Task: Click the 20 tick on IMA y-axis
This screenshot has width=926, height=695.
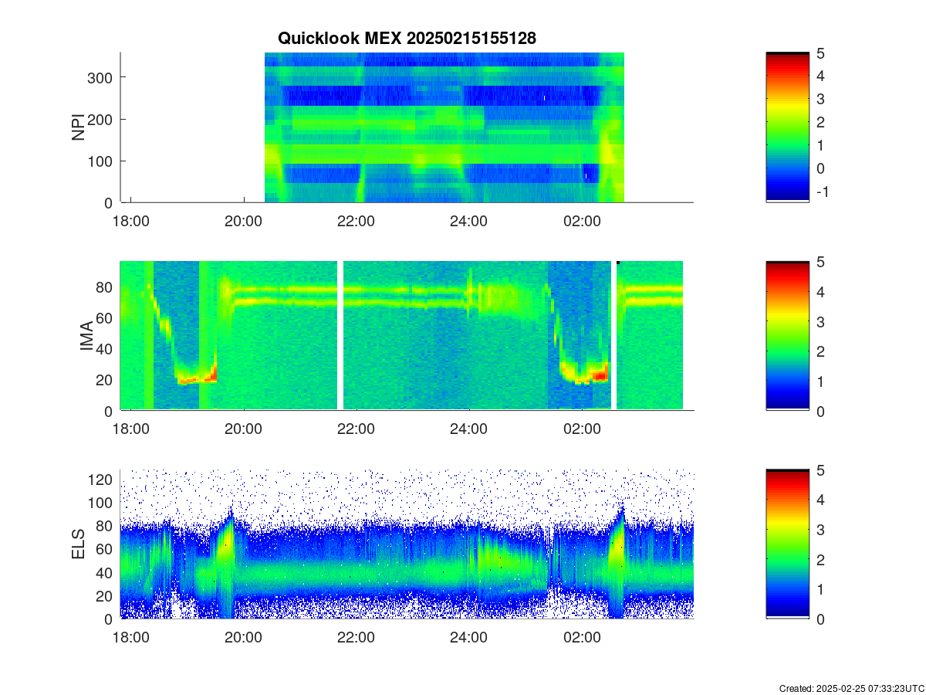Action: [x=103, y=379]
